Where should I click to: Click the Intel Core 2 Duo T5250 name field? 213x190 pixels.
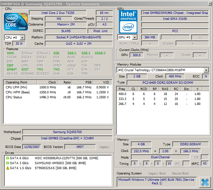click(x=58, y=13)
